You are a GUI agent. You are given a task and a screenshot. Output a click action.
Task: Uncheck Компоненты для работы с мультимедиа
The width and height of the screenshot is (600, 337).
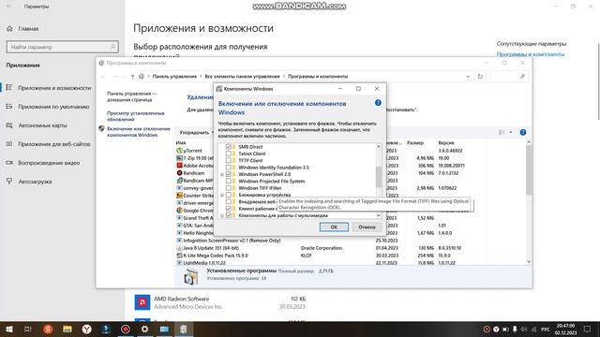point(229,215)
